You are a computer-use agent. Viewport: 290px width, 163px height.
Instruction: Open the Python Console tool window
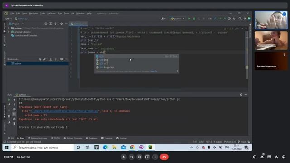pos(72,138)
